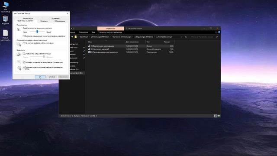
Task: Click pin icon beside Изображения
Action: (x=84, y=58)
